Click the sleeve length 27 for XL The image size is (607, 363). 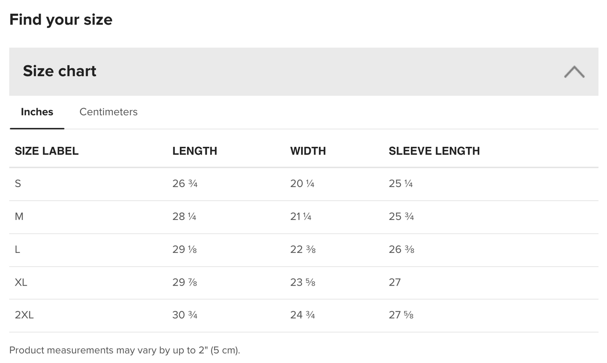pyautogui.click(x=395, y=282)
